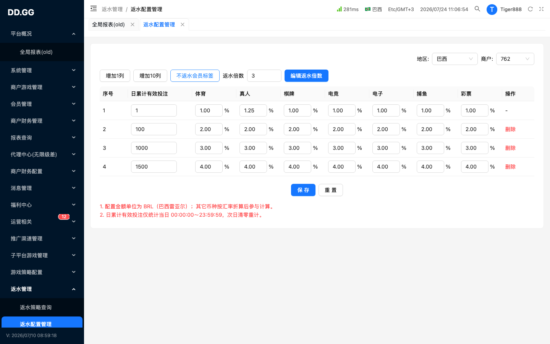Expand the 子平台游戏管理 sidebar menu
The height and width of the screenshot is (344, 550).
(x=42, y=255)
